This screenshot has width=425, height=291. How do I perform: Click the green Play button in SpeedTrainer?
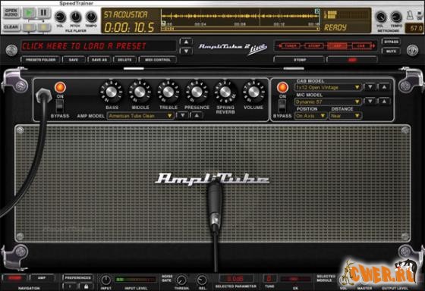tap(29, 13)
